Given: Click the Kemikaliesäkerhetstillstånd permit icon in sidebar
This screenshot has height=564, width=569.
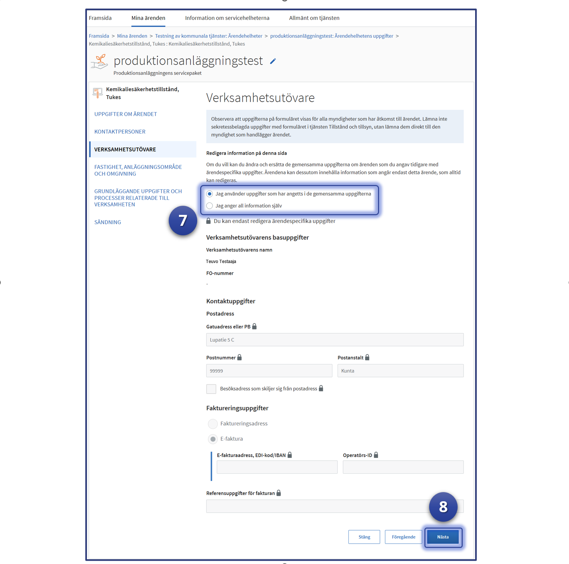Looking at the screenshot, I should point(98,93).
